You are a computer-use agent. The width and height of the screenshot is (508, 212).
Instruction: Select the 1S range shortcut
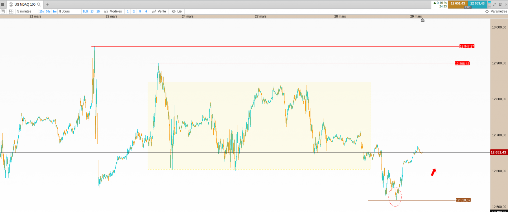click(x=98, y=12)
